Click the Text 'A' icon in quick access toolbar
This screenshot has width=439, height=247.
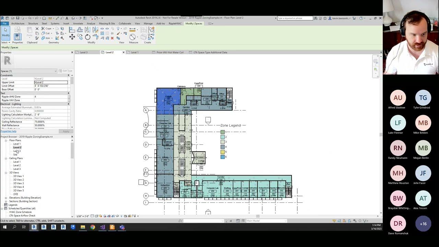67,18
